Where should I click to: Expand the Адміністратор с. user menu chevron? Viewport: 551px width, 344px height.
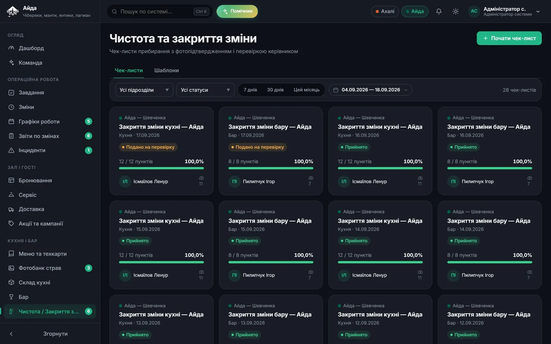[x=538, y=11]
